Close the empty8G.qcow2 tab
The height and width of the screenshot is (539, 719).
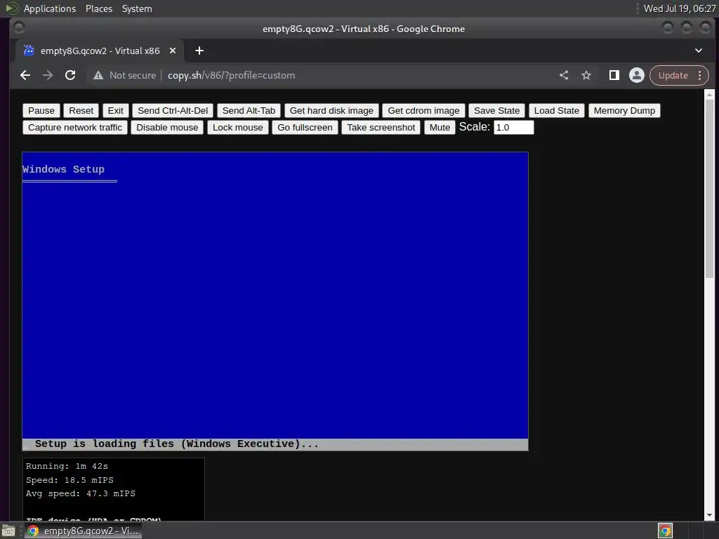[x=173, y=51]
